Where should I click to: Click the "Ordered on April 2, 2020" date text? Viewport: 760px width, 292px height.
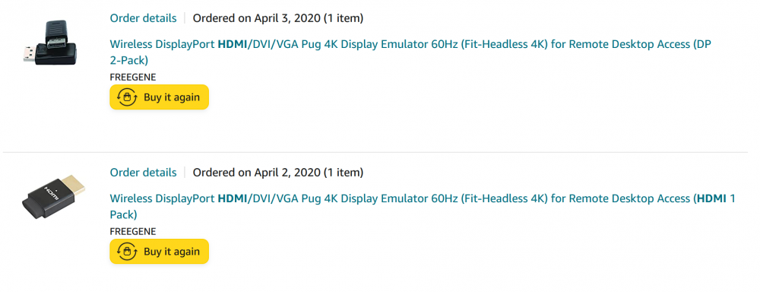point(256,172)
